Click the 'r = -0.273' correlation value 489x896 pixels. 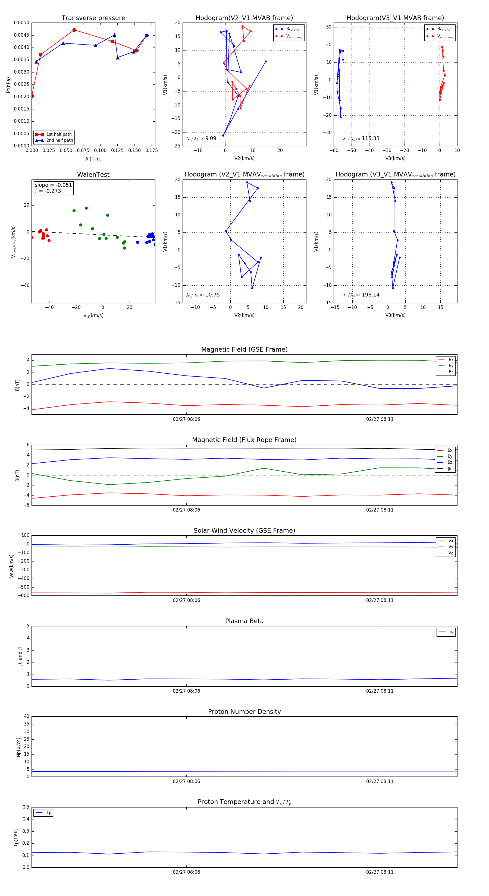click(x=48, y=191)
